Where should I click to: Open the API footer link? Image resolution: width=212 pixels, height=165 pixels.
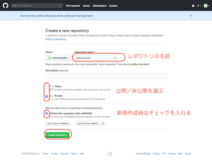tap(164, 154)
